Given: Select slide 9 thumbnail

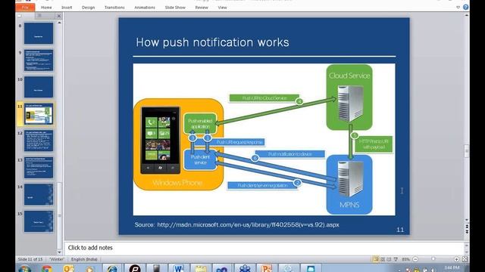Looking at the screenshot, I should (x=39, y=60).
